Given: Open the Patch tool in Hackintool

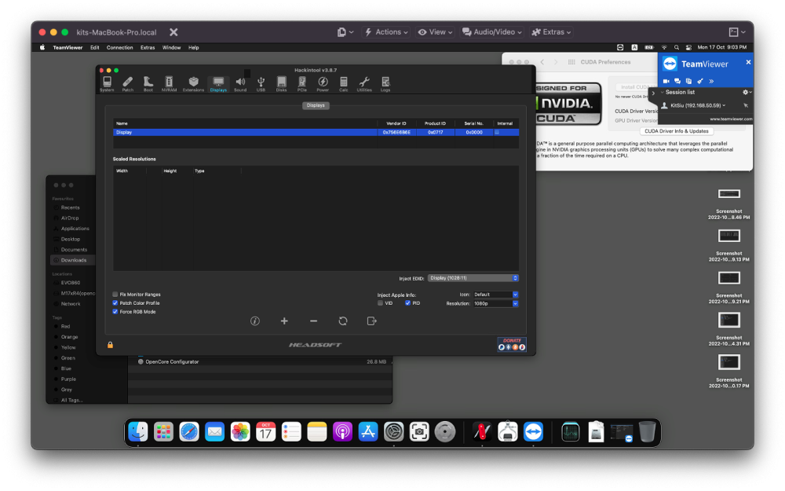Looking at the screenshot, I should tap(128, 84).
